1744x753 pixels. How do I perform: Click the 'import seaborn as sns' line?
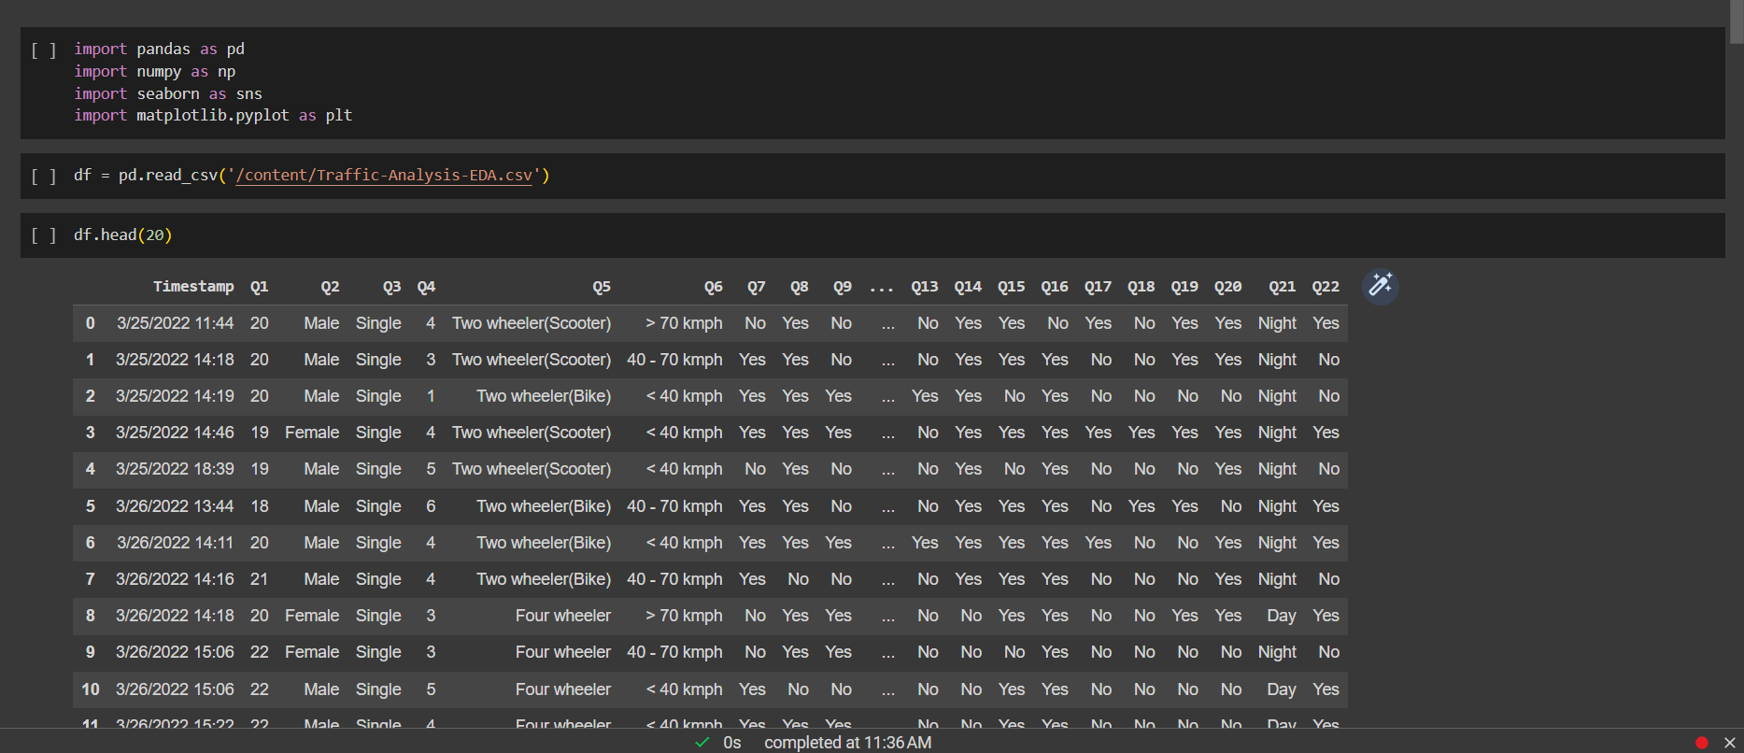point(168,93)
